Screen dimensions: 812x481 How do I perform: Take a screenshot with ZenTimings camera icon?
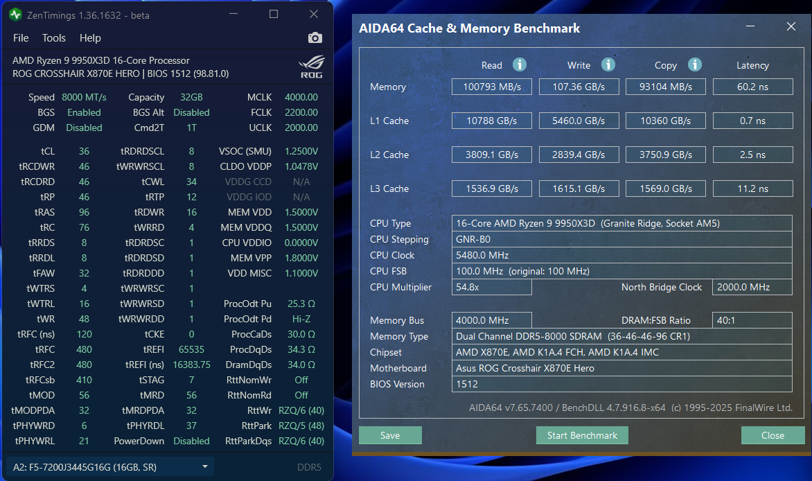coord(315,38)
